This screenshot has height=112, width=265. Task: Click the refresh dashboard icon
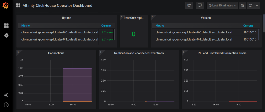(250, 5)
